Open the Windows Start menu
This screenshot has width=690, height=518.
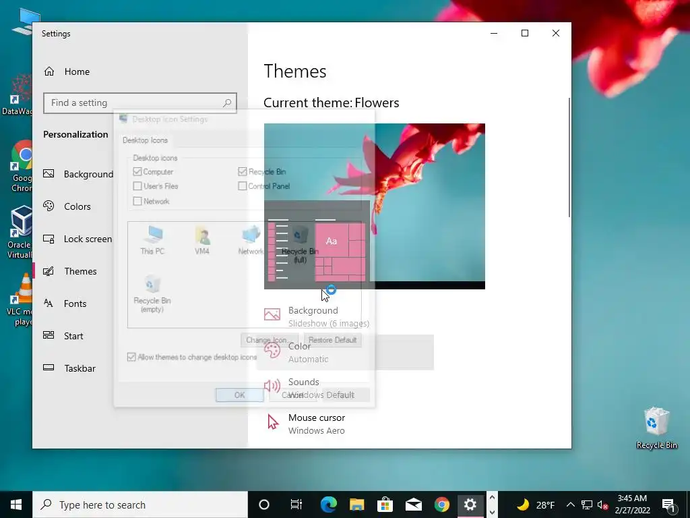(x=16, y=505)
